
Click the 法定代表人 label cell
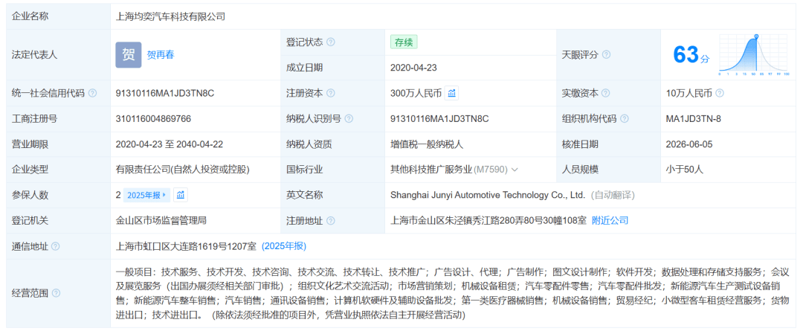[x=59, y=55]
